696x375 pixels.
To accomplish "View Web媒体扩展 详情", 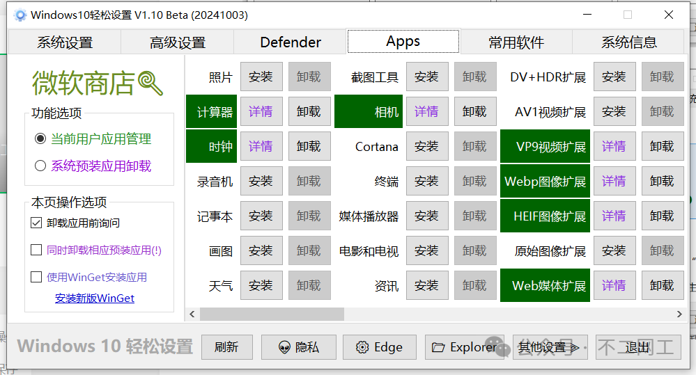I will pyautogui.click(x=614, y=285).
